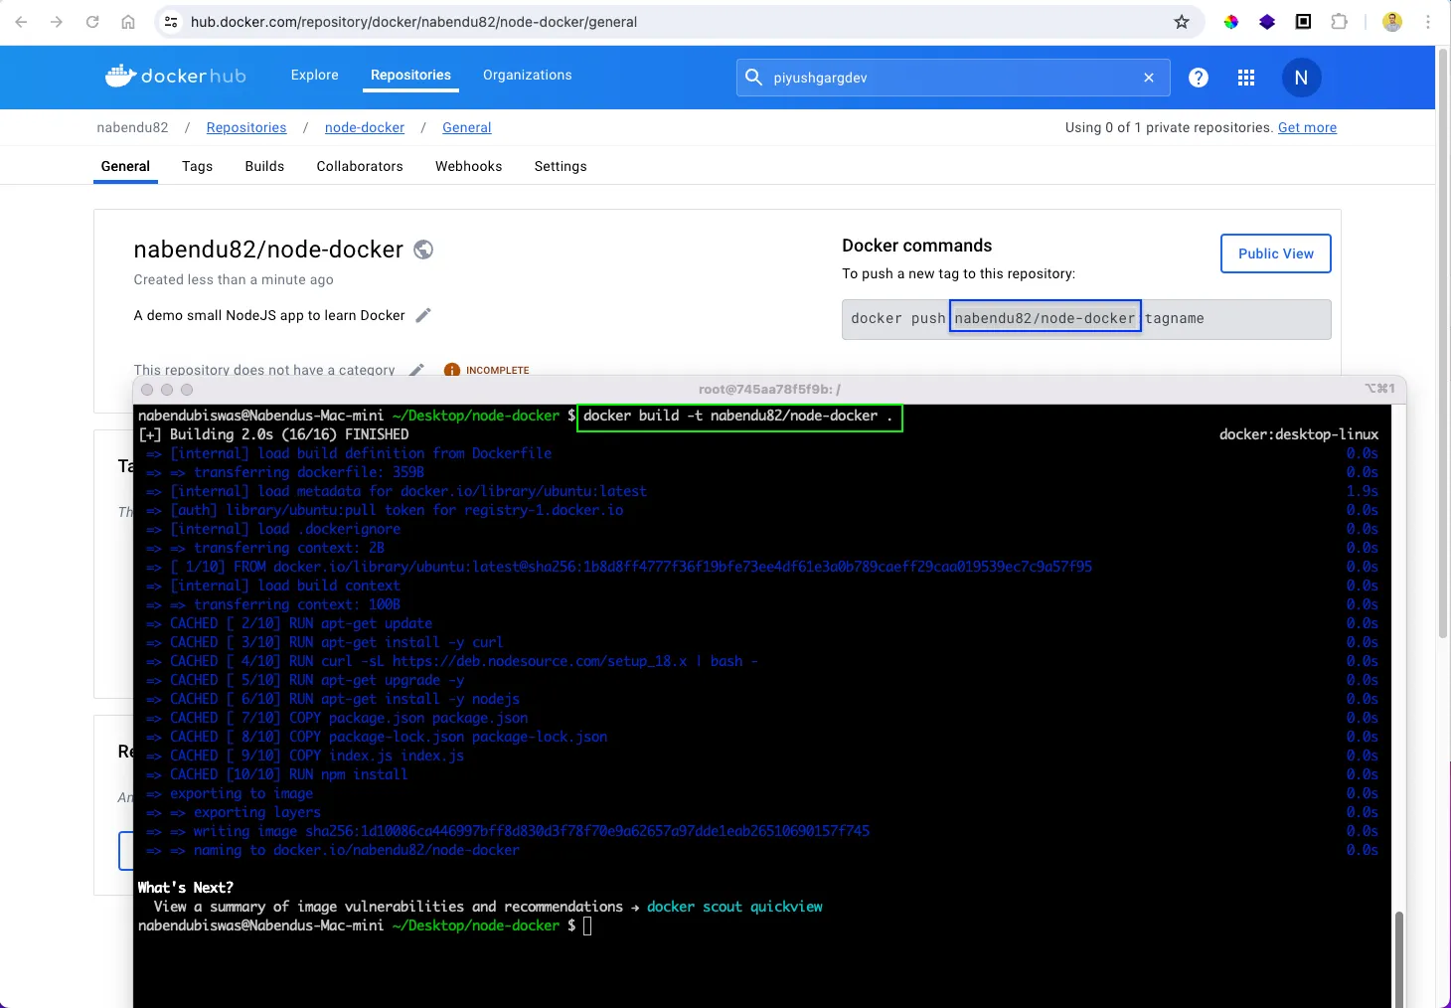This screenshot has height=1008, width=1451.
Task: Click 'Building 2.0s (16/16) FINISHED' line
Action: click(x=273, y=434)
